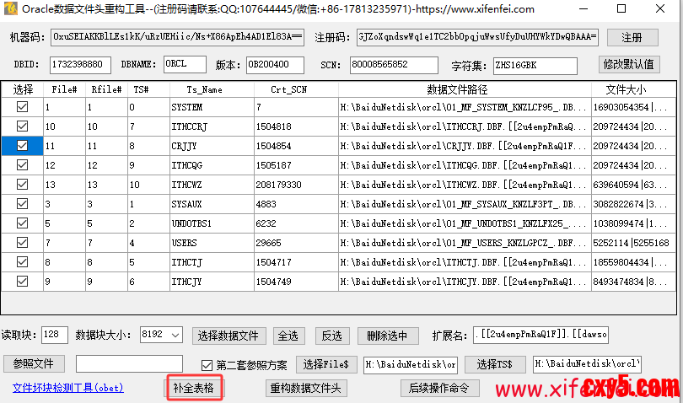The height and width of the screenshot is (403, 683).
Task: Click the application icon in title bar
Action: point(10,8)
